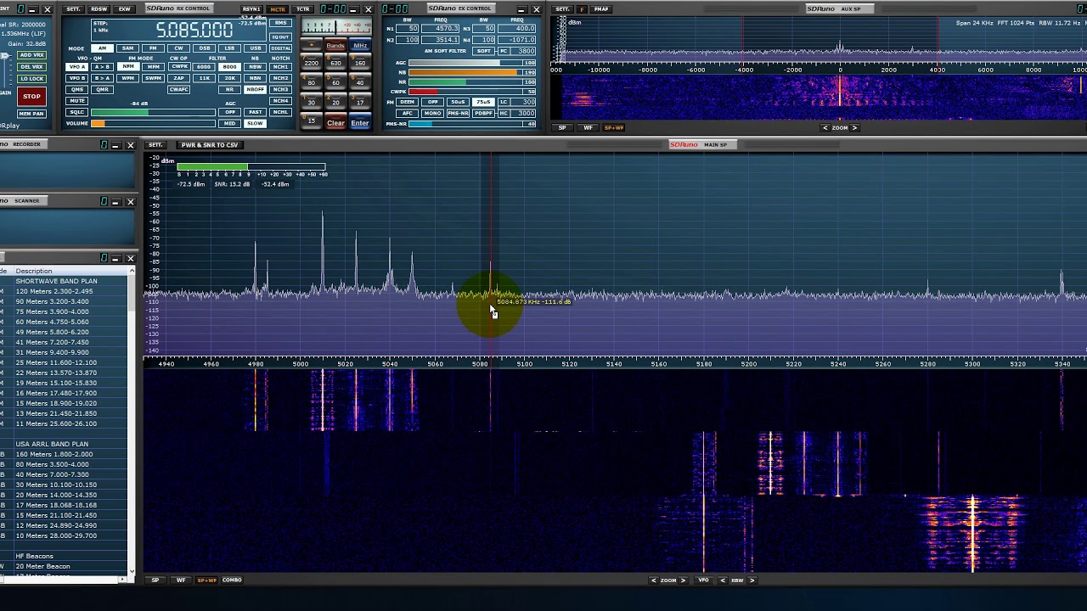Viewport: 1087px width, 611px height.
Task: Select AM demodulation mode
Action: click(x=102, y=48)
